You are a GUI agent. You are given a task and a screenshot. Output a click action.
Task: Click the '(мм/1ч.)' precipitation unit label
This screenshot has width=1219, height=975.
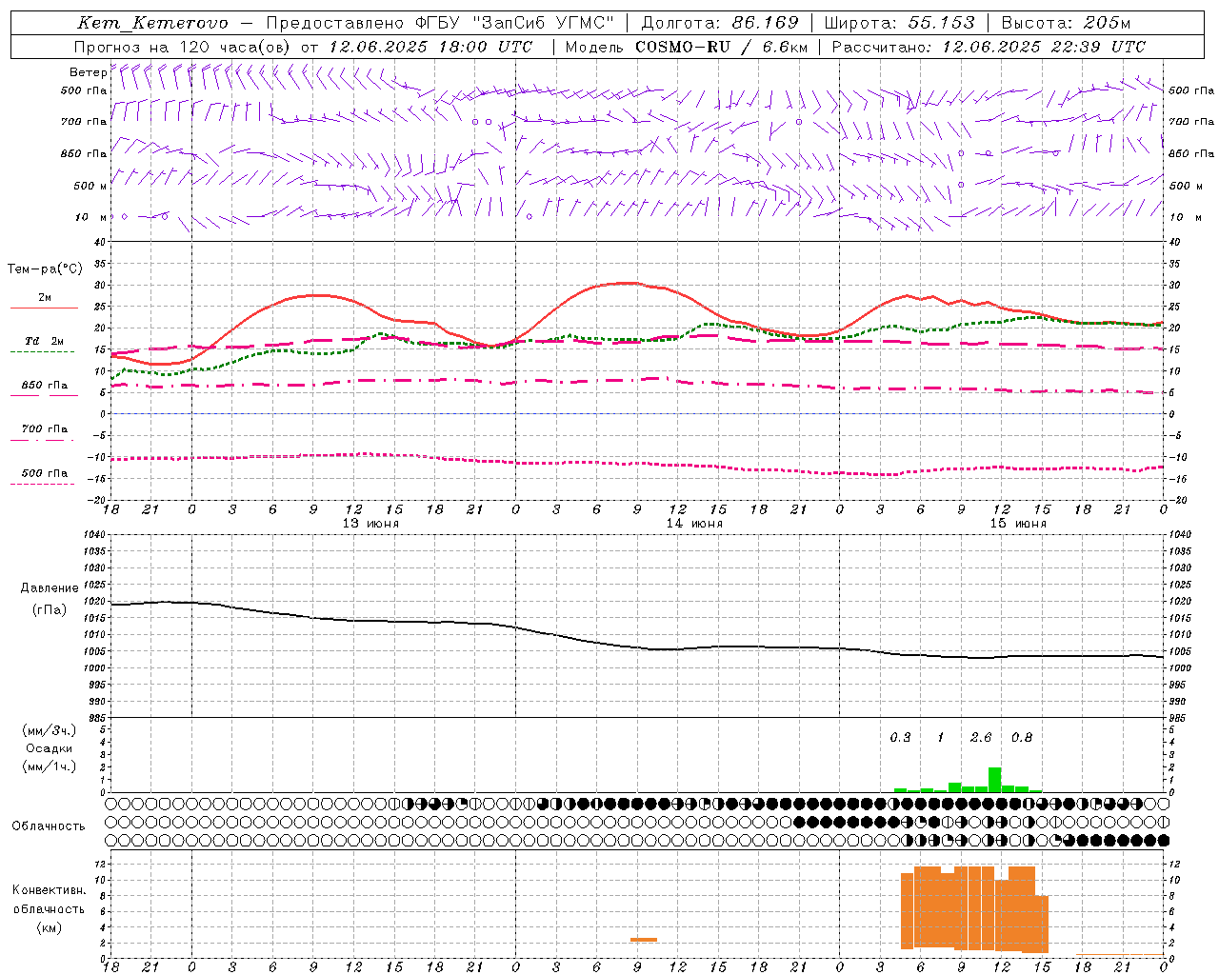pos(50,766)
